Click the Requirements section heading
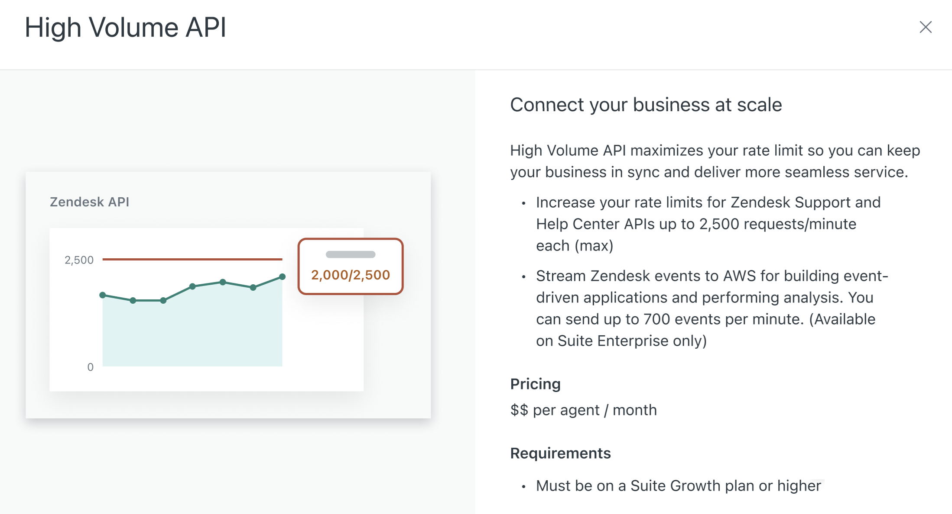 click(x=560, y=453)
